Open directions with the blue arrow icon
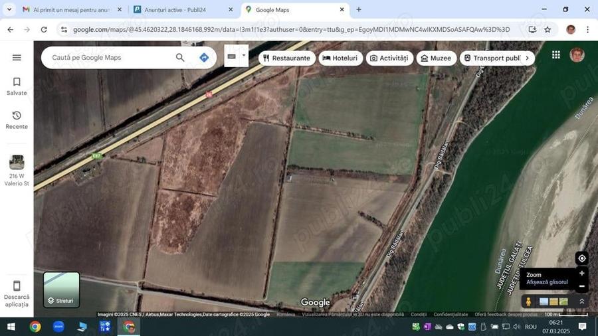The height and width of the screenshot is (336, 598). tap(204, 58)
